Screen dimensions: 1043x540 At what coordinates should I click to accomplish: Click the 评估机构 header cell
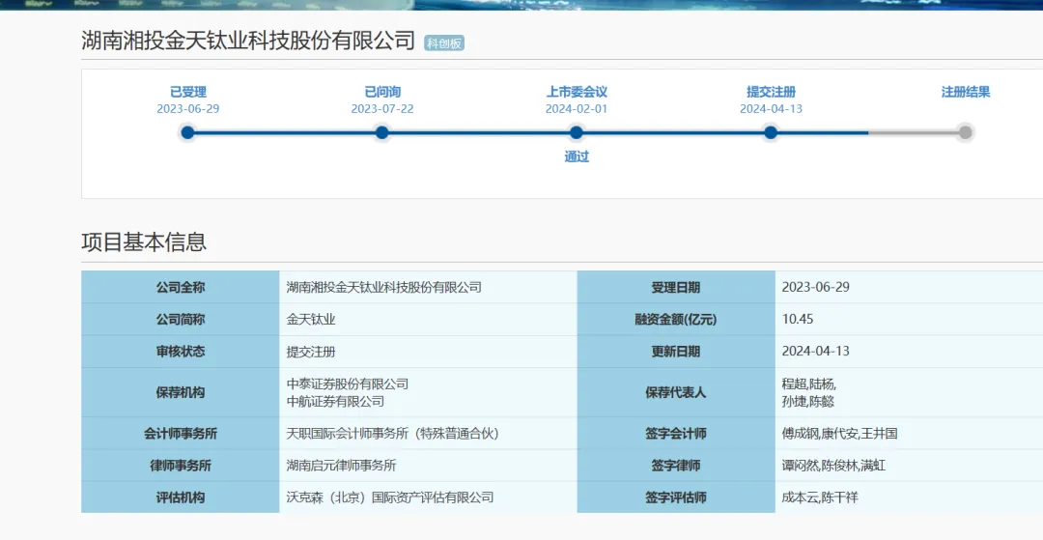181,497
